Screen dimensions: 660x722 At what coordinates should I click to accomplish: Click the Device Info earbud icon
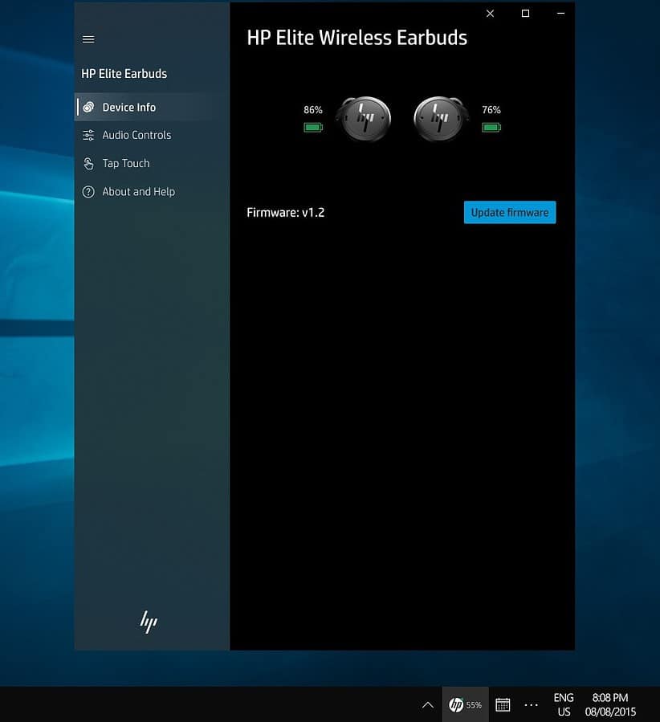[x=88, y=107]
